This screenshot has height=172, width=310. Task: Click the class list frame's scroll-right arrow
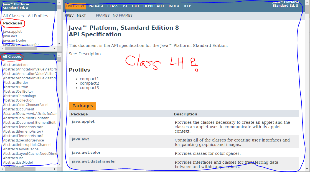click(x=55, y=169)
